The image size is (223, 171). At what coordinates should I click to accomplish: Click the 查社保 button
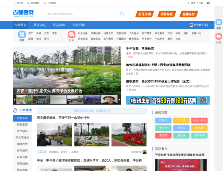181,135
